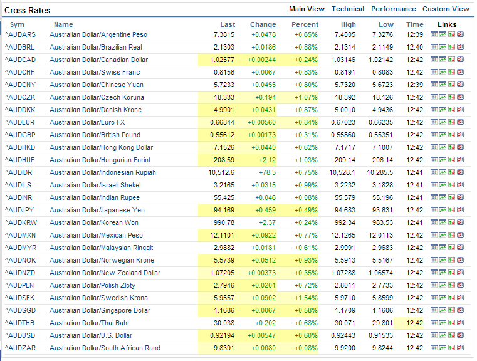Click the up/down arrows icon for ^AUDEUR
The image size is (477, 361).
(451, 122)
